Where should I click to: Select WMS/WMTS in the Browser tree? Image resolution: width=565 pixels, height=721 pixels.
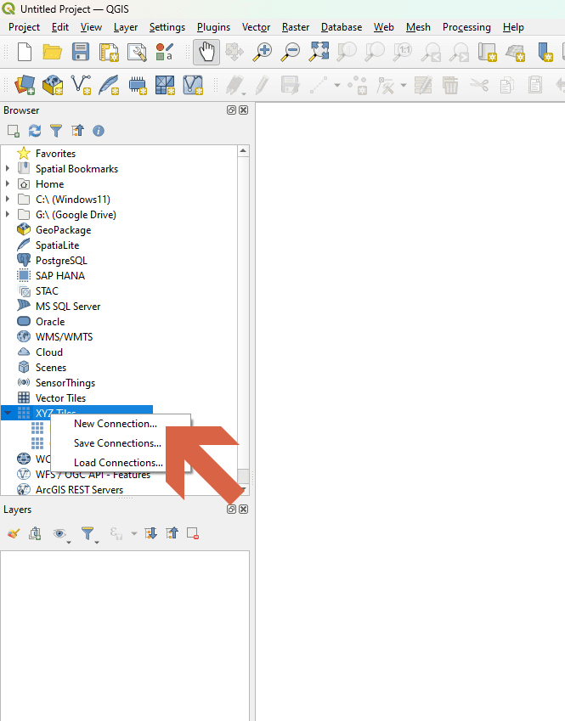(x=64, y=337)
